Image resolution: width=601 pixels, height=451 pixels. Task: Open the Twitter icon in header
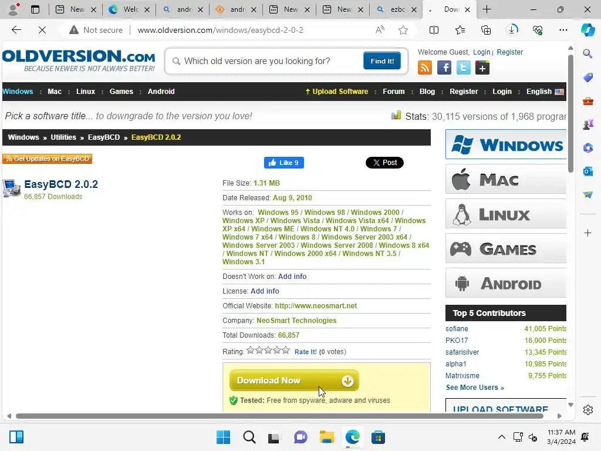464,68
